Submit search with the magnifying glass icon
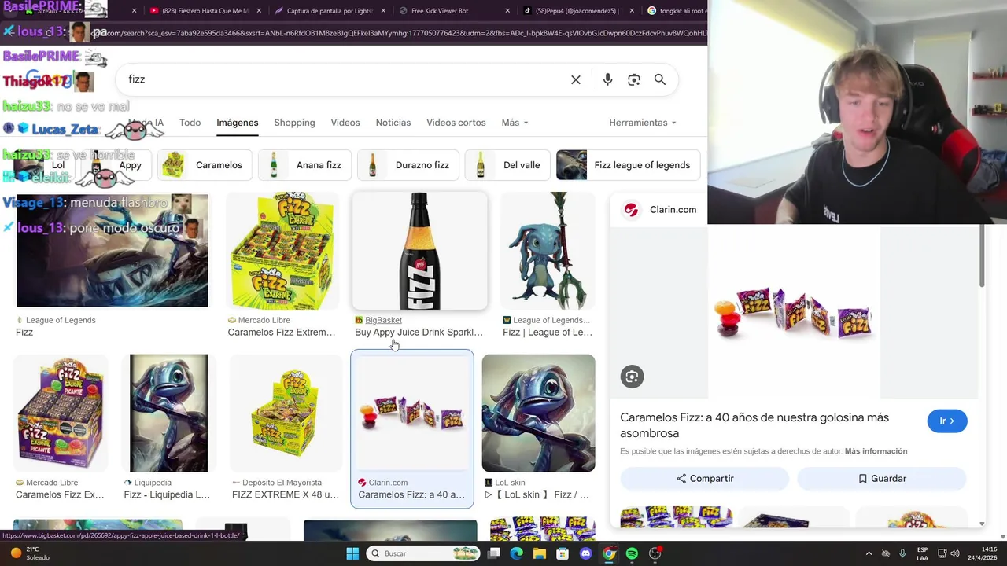Screen dimensions: 1007x566 660,79
